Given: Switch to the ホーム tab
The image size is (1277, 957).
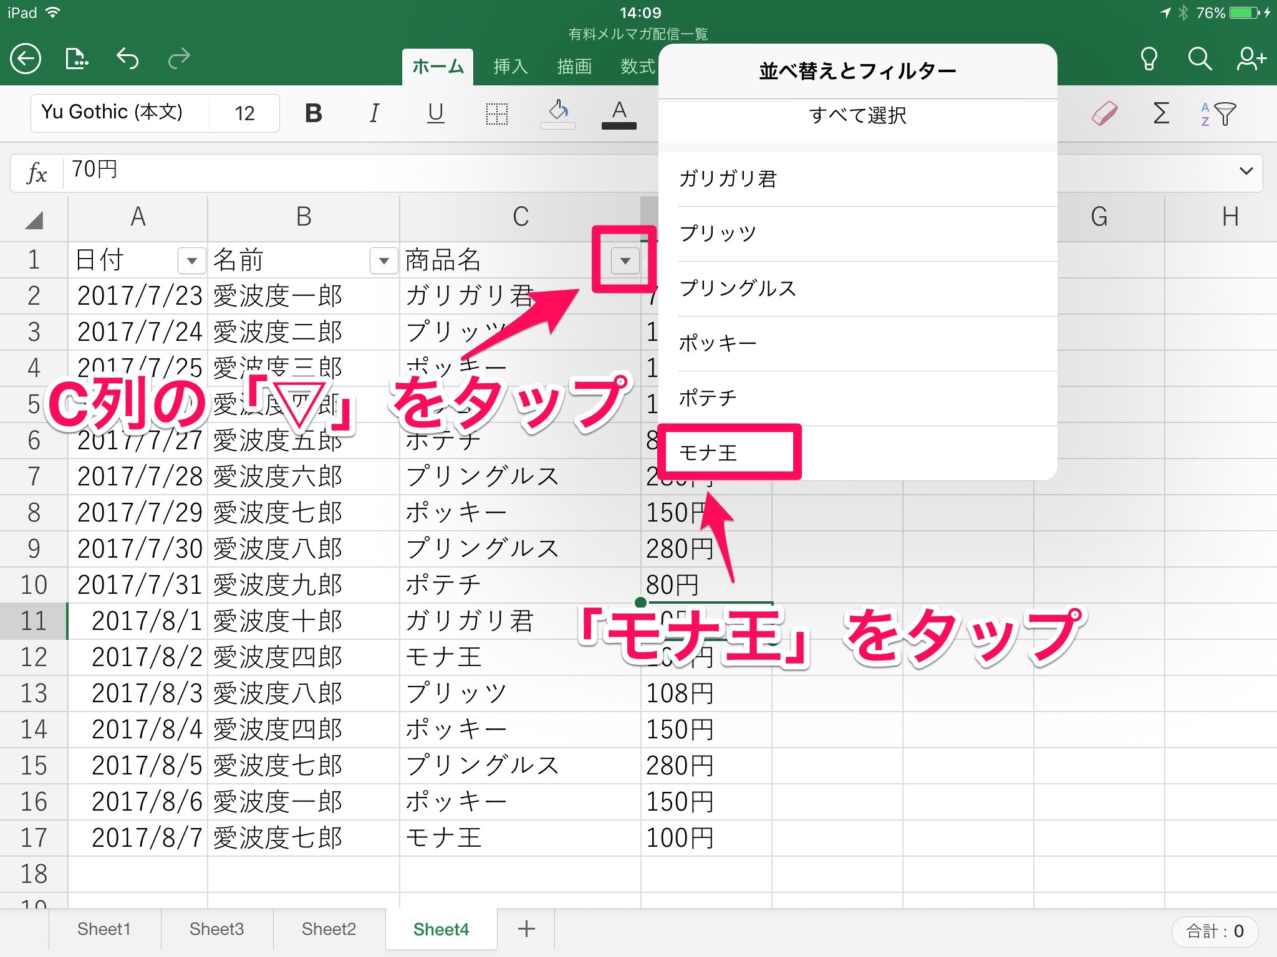Looking at the screenshot, I should [x=438, y=66].
